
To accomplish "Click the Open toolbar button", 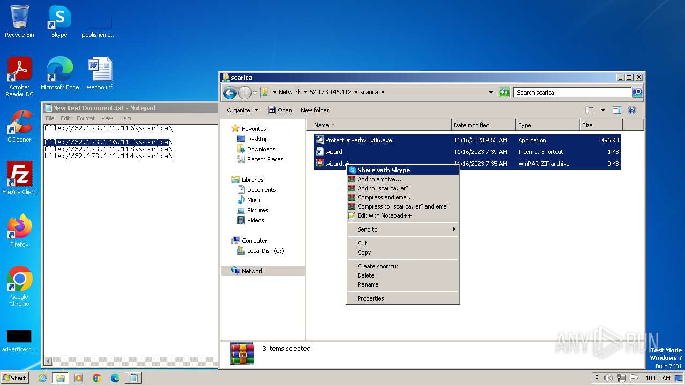I will tap(280, 110).
